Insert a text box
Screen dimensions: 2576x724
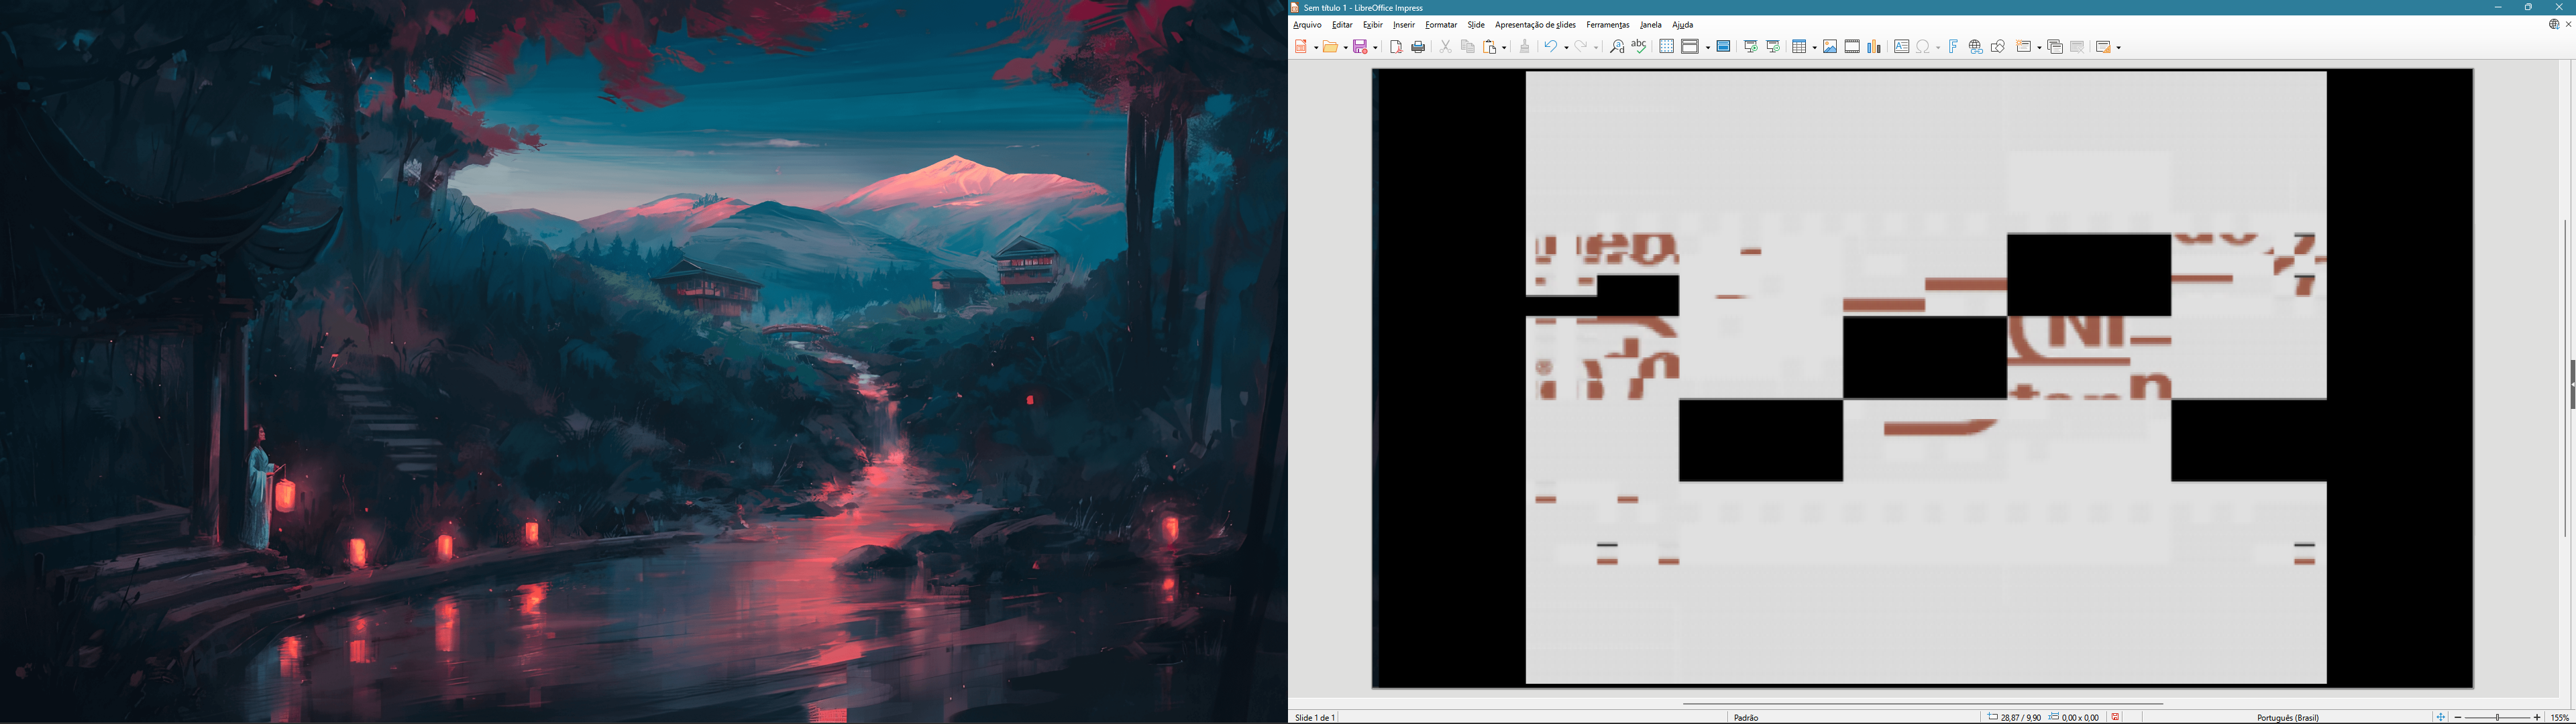pos(1901,47)
